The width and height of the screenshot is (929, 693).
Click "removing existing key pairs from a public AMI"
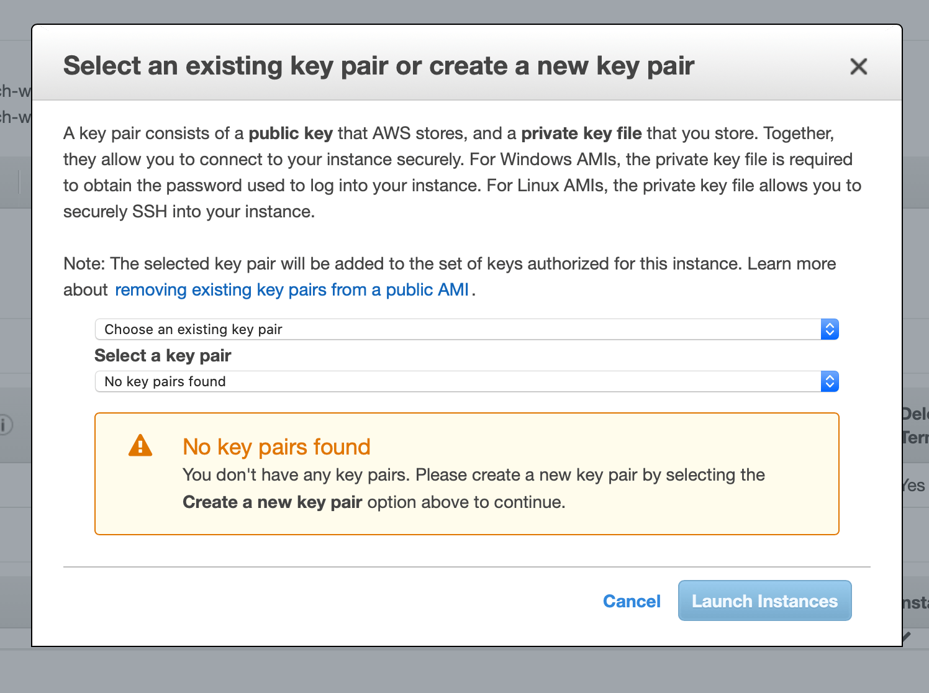tap(292, 289)
